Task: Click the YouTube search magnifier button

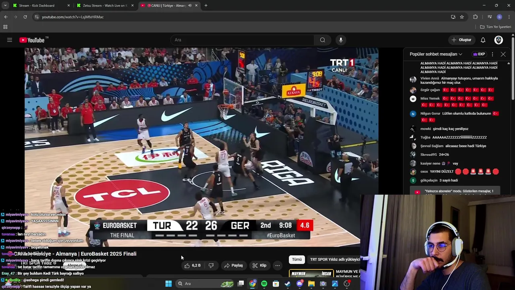Action: [x=323, y=40]
